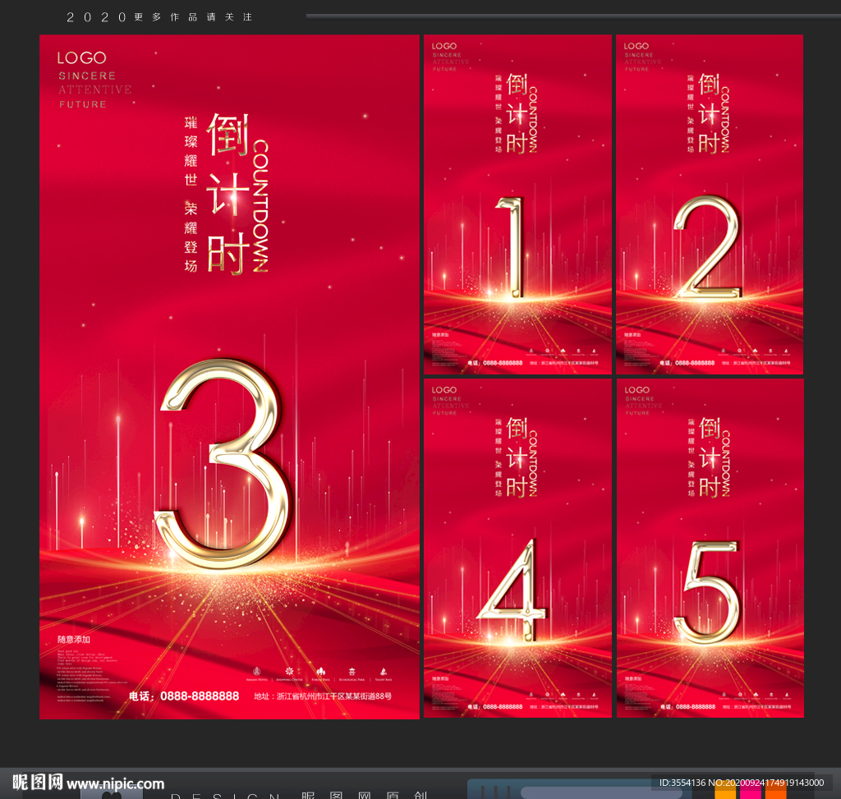Screen dimensions: 841x799
Task: Click the word 'FUTURE' in the large poster
Action: tap(83, 104)
